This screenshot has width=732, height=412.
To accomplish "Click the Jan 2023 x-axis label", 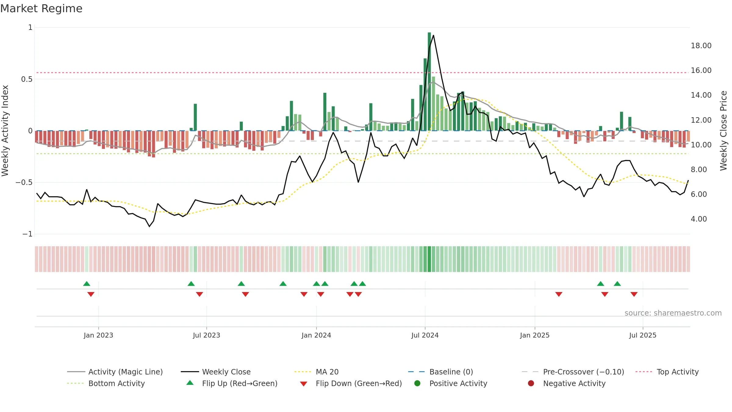I will [x=99, y=335].
